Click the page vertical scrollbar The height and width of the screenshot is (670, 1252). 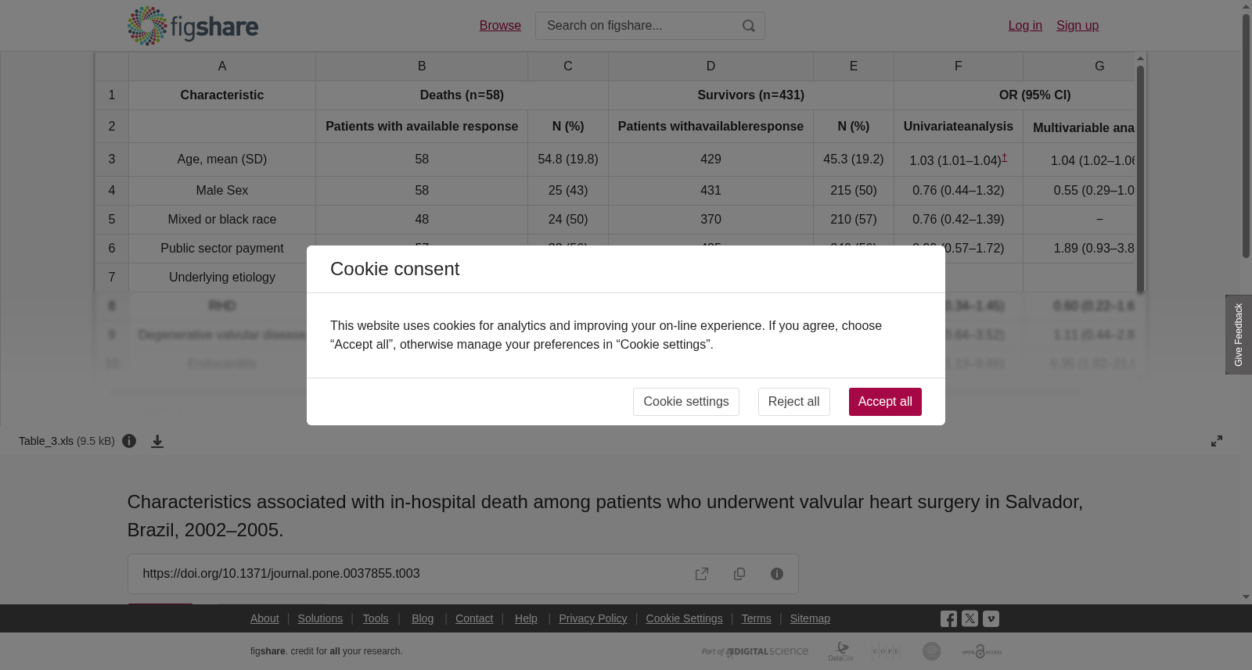click(1246, 135)
